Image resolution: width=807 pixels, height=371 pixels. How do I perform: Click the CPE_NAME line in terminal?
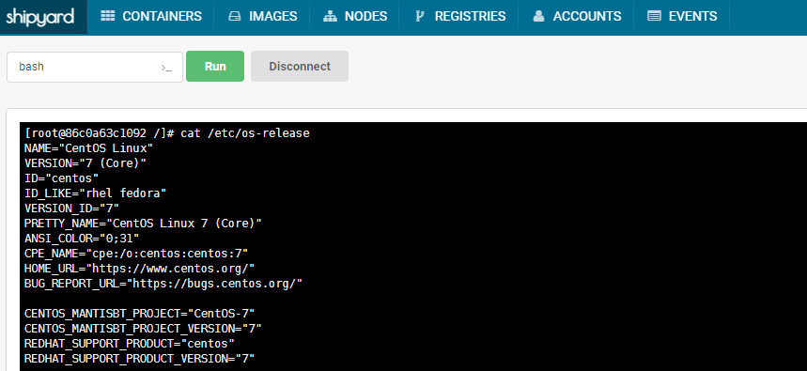click(136, 254)
